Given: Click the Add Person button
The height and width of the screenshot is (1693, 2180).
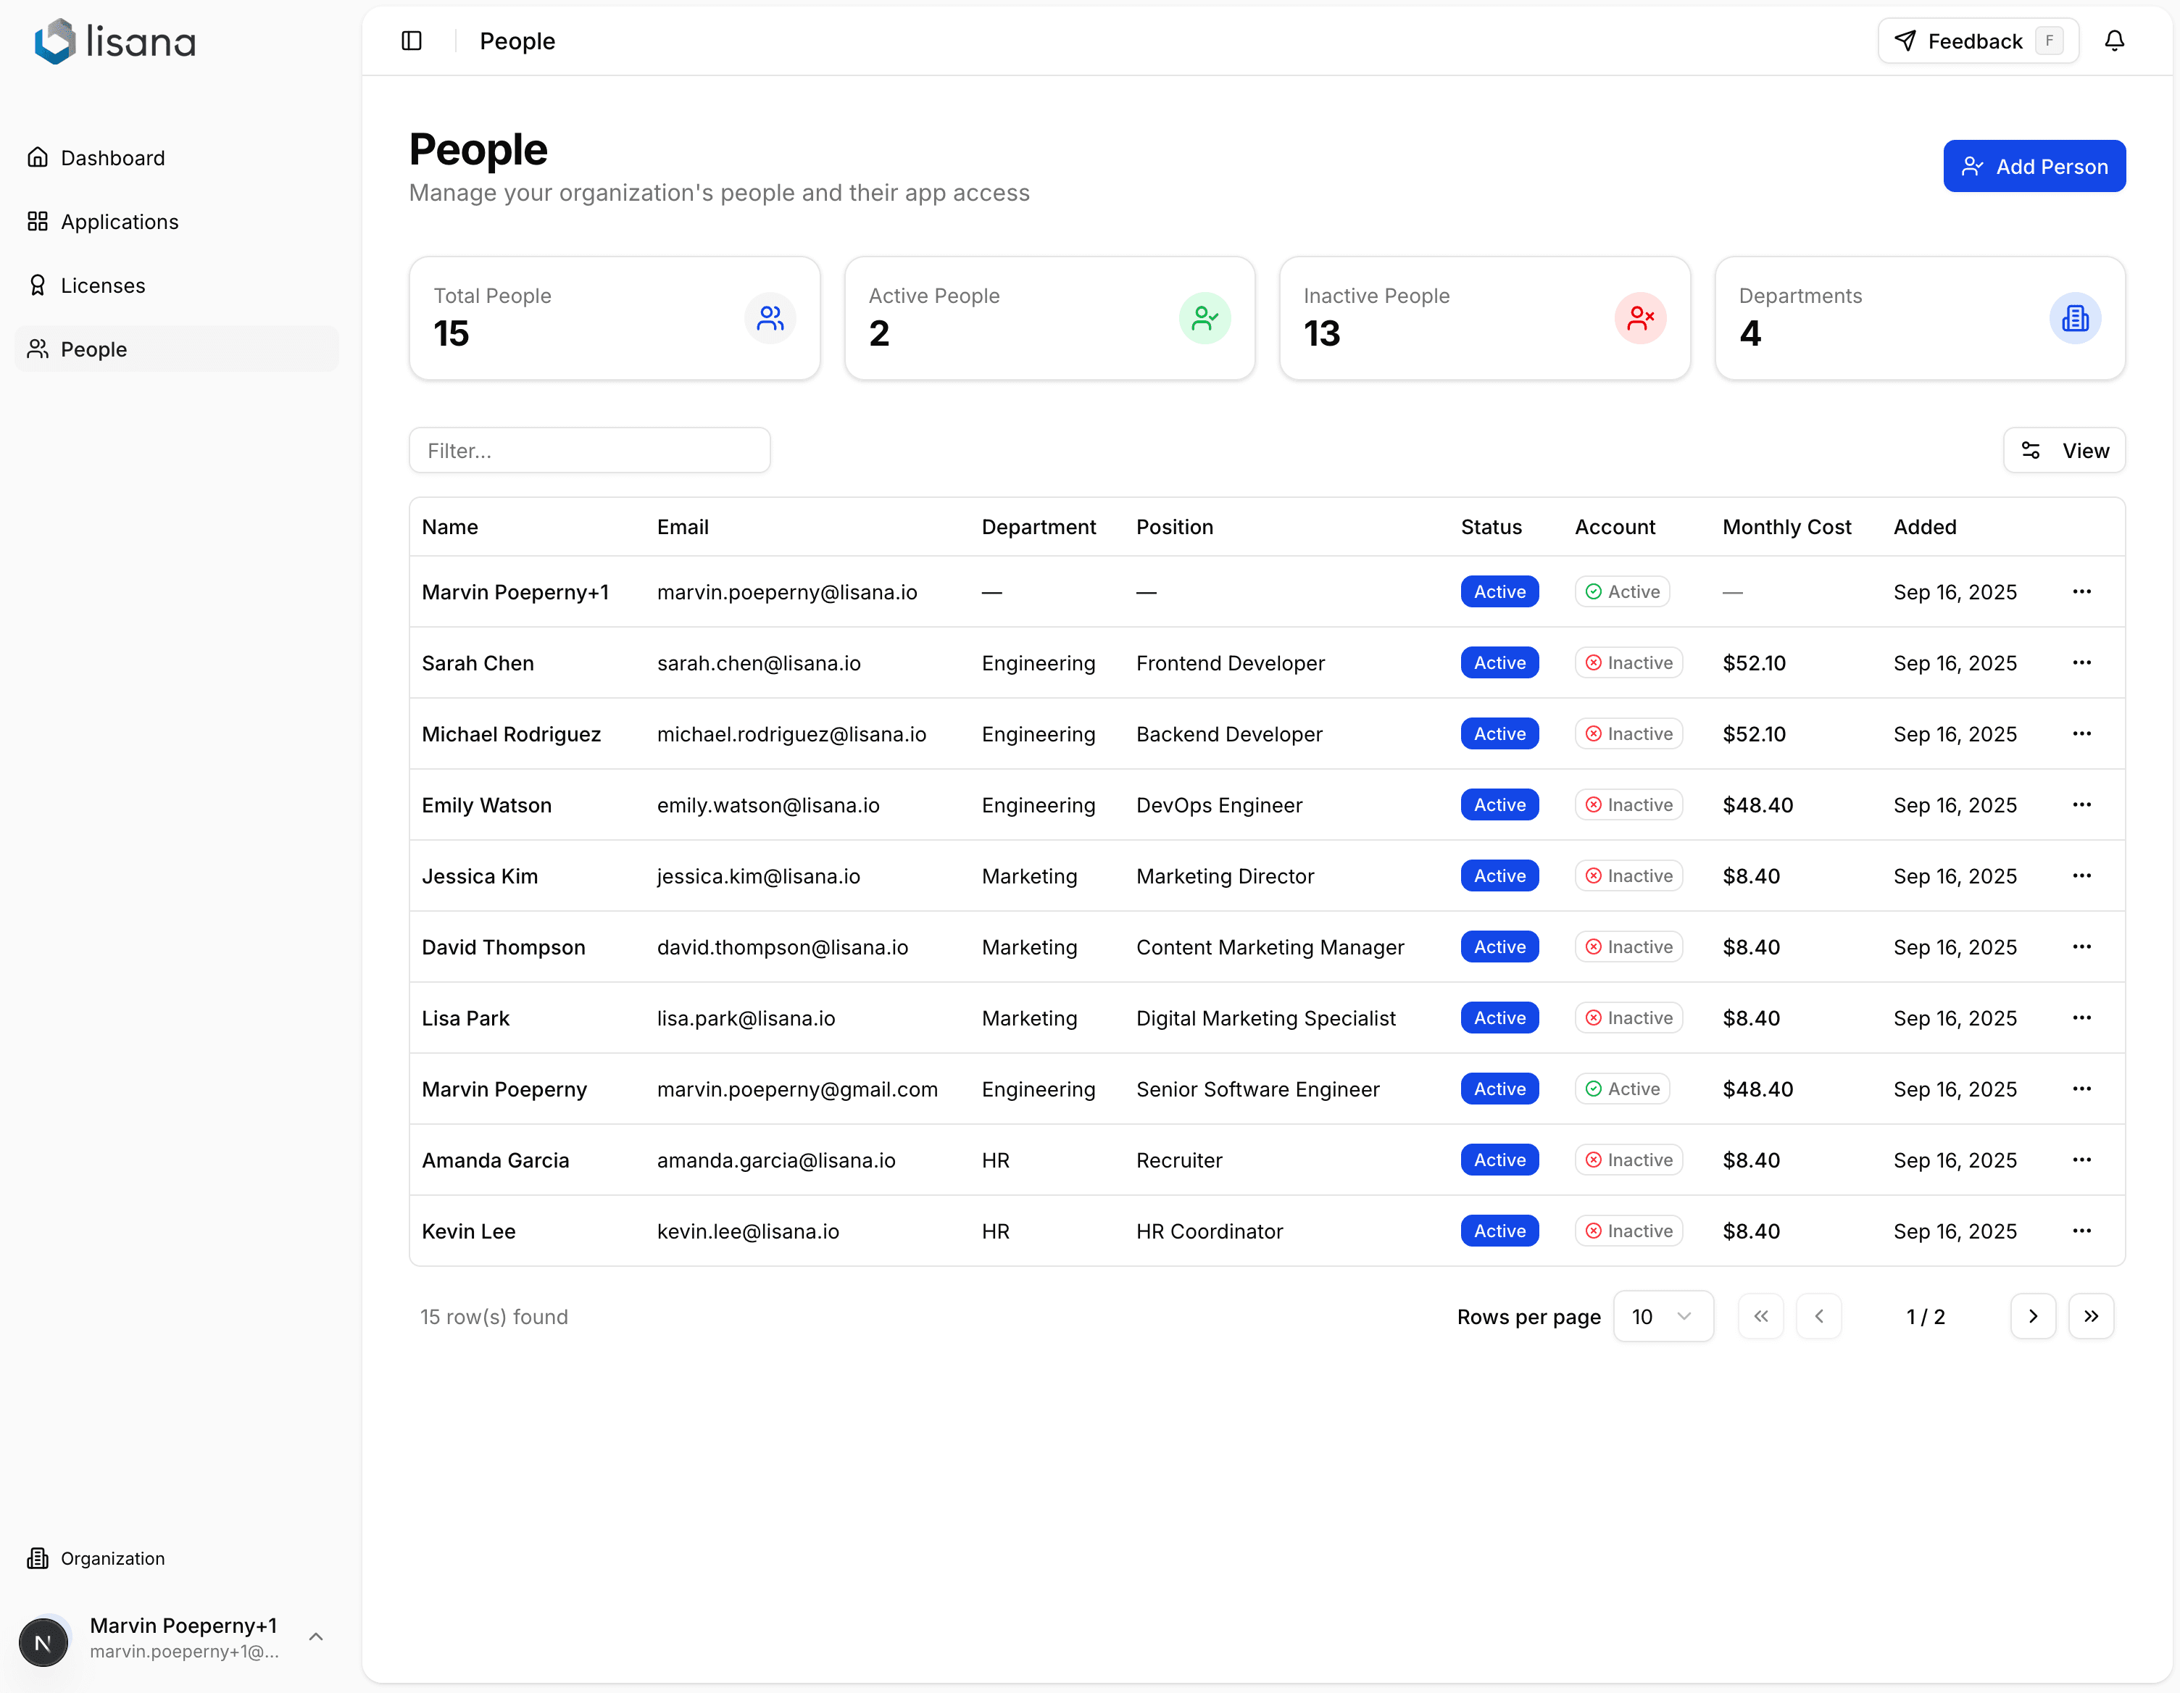Looking at the screenshot, I should 2034,167.
